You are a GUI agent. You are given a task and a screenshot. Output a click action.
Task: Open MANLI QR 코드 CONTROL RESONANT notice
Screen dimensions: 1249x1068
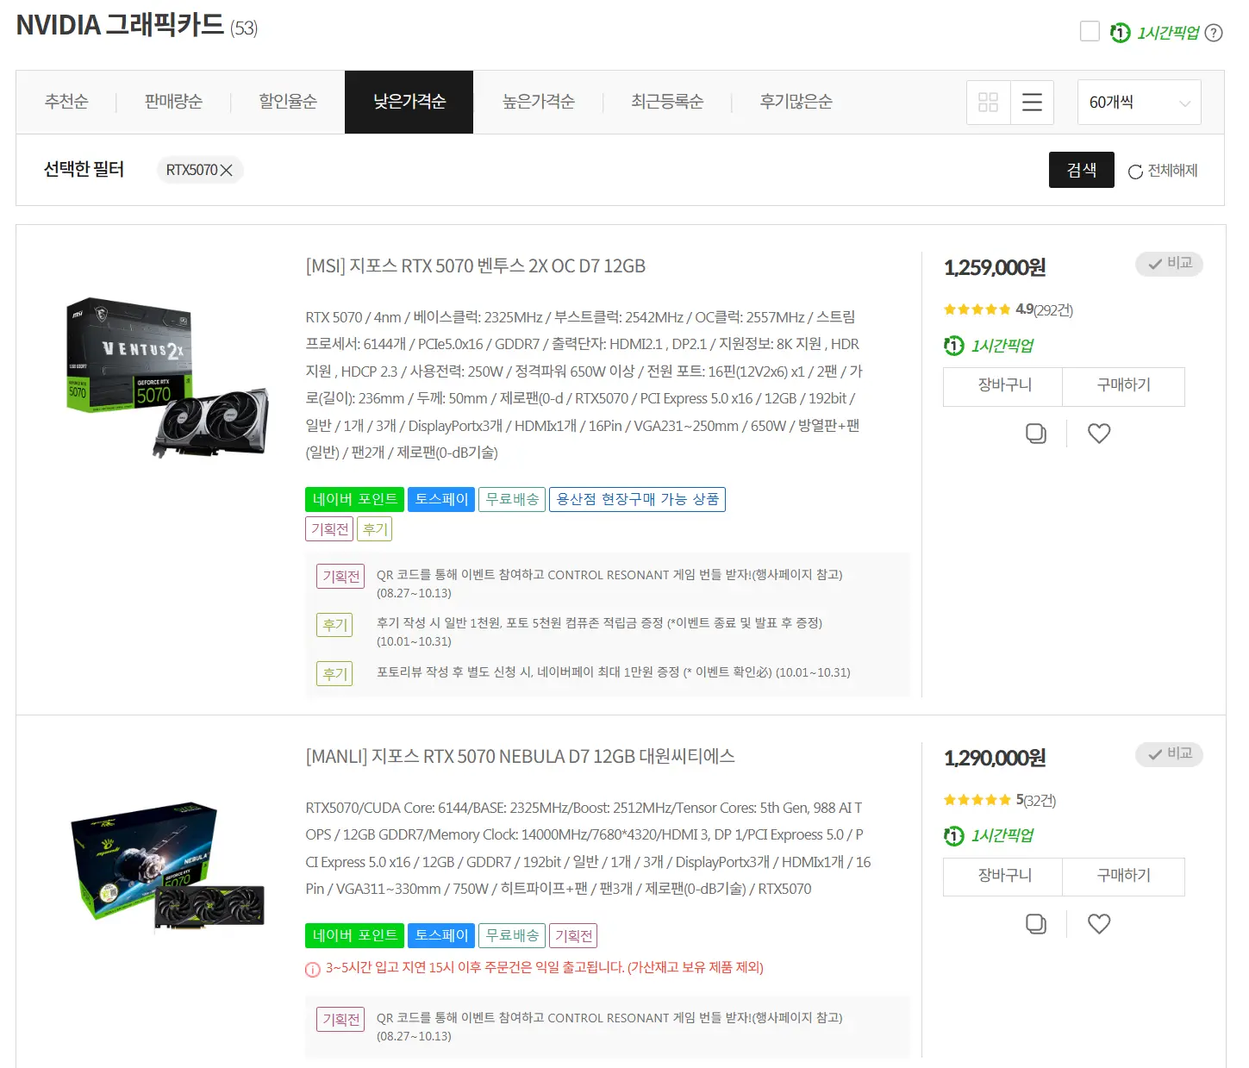[609, 1027]
